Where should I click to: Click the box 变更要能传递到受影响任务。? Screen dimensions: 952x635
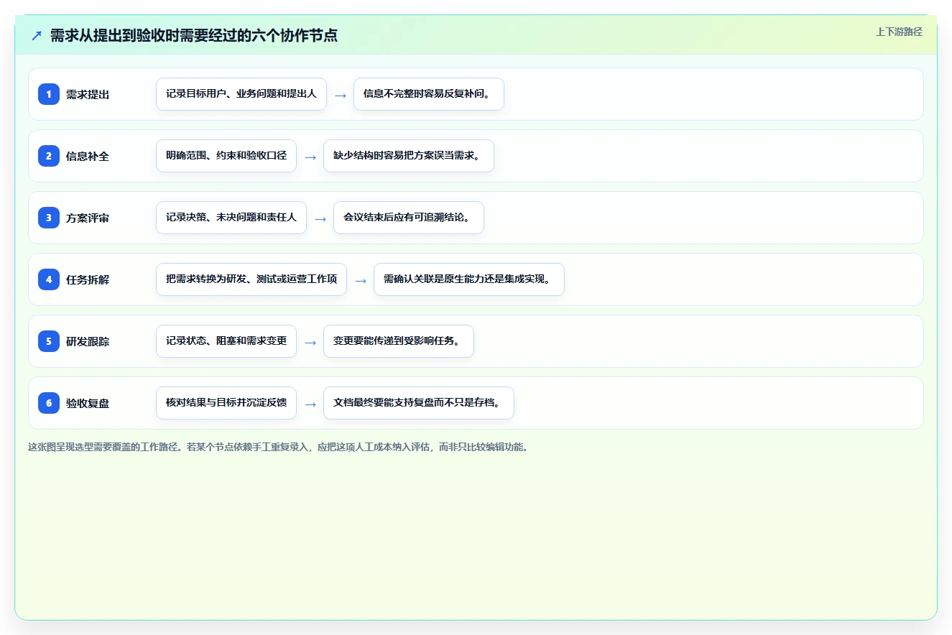tap(399, 341)
